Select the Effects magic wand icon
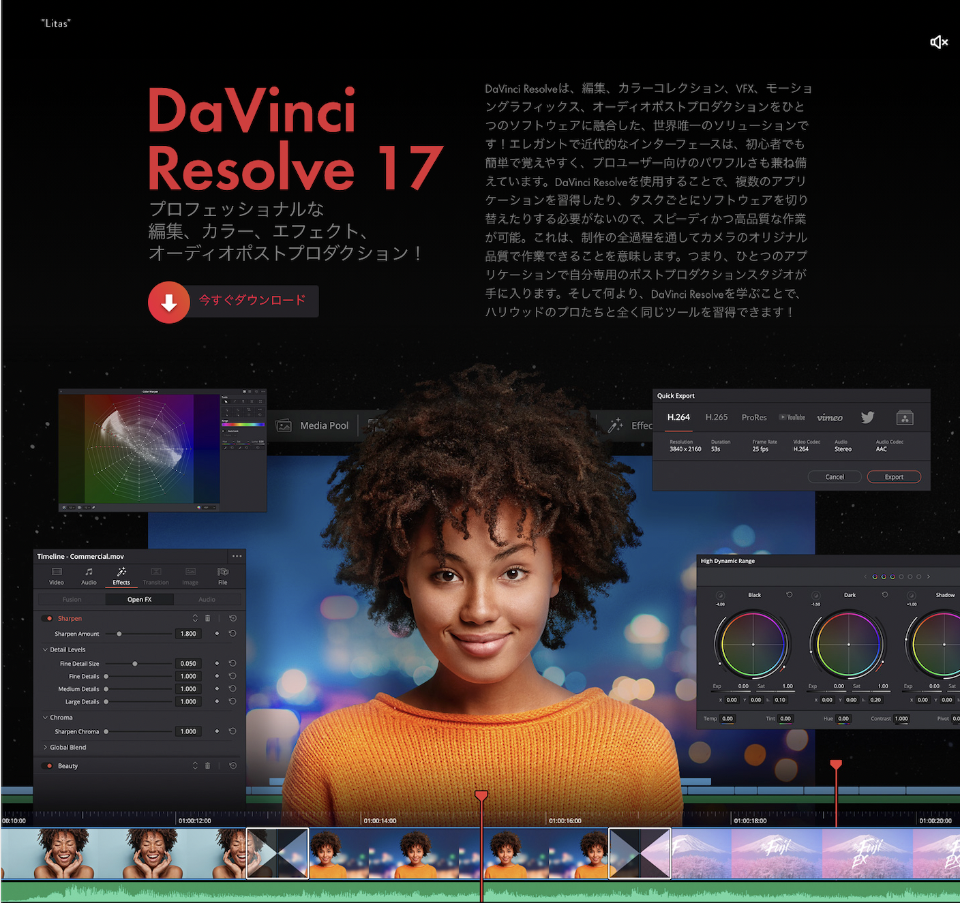Viewport: 960px width, 903px height. click(x=121, y=572)
